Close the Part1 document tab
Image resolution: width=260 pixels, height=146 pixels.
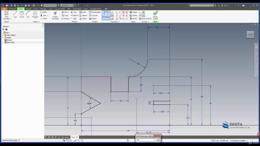77,137
